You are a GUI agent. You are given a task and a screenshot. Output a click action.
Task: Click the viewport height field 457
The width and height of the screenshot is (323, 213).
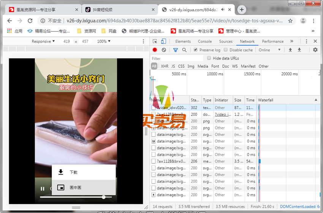coord(85,41)
